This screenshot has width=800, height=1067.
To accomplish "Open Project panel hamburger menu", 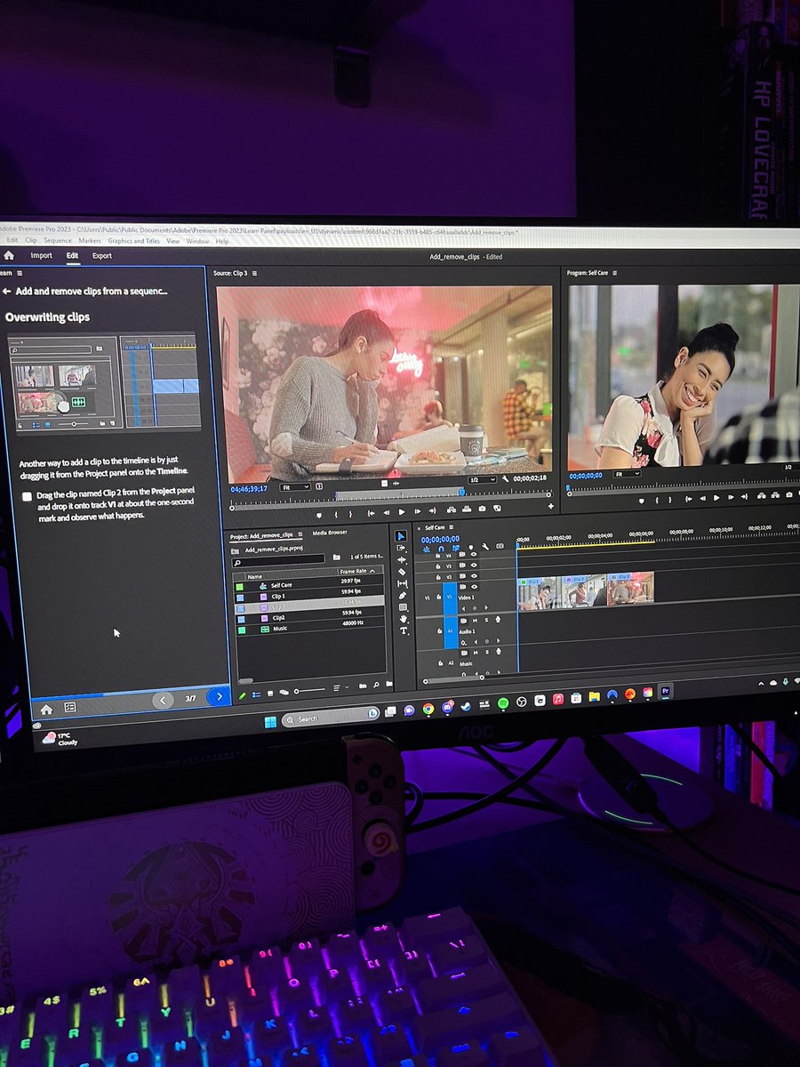I will pyautogui.click(x=300, y=535).
